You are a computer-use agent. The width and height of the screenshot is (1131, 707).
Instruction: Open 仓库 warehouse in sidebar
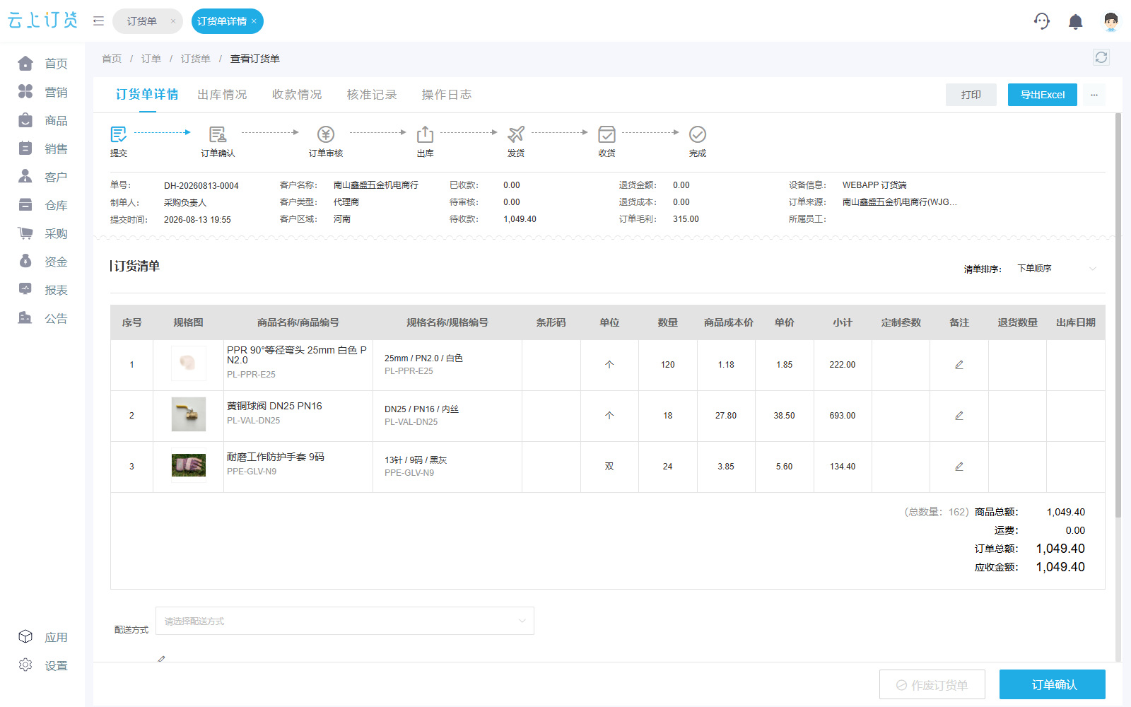[x=43, y=205]
